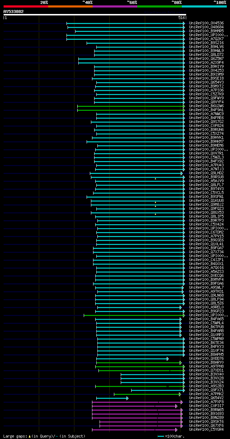The width and height of the screenshot is (230, 439).
Task: Click the short cyan bar for UniRef100_Q0DD76
Action: coord(132,359)
